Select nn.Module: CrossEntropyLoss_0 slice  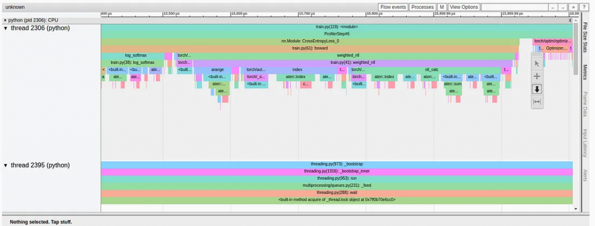tap(310, 41)
